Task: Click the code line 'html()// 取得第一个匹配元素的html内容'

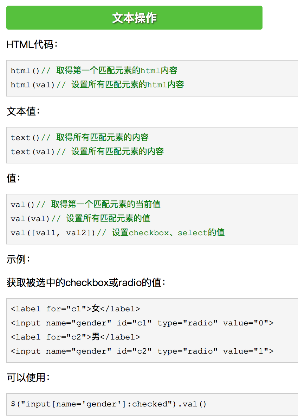Action: click(94, 70)
